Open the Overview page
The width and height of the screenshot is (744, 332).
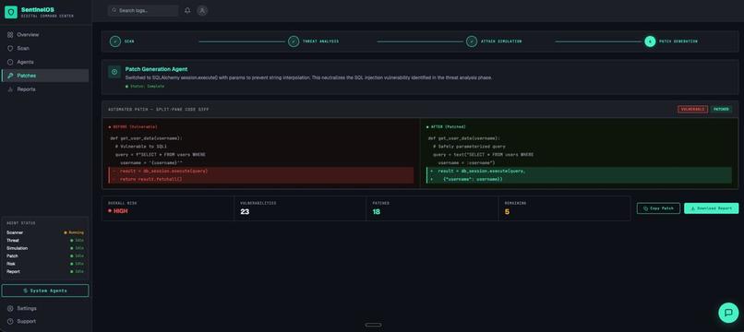[45, 35]
